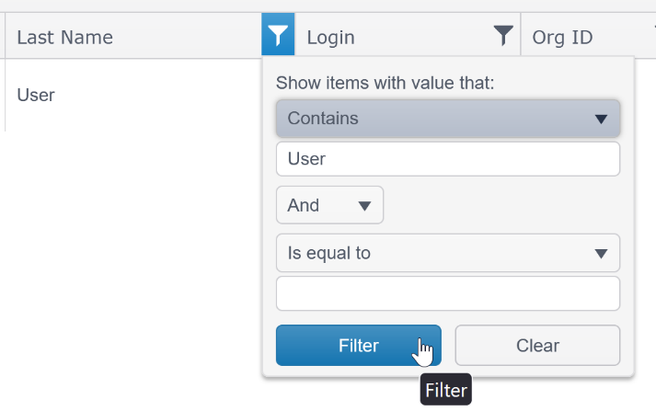Close the active Last Name filter funnel icon
The width and height of the screenshot is (656, 411).
278,35
